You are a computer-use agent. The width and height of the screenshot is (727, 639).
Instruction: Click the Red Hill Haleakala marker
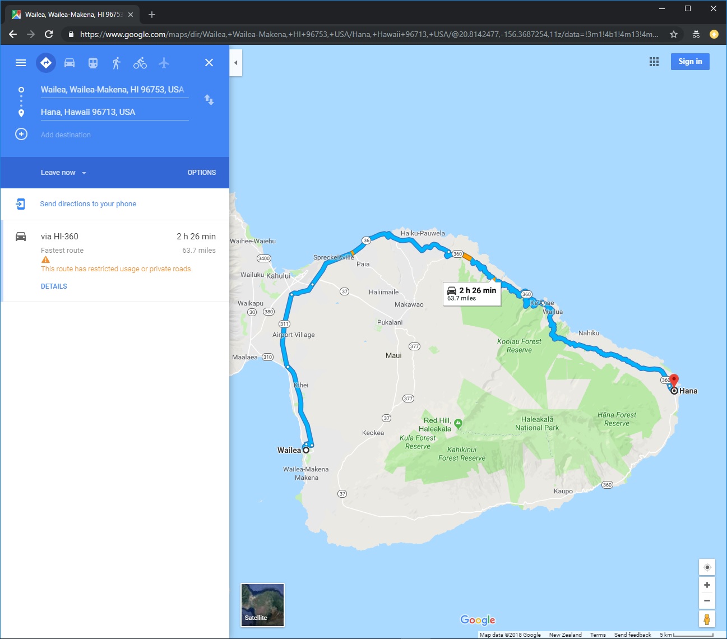[459, 424]
